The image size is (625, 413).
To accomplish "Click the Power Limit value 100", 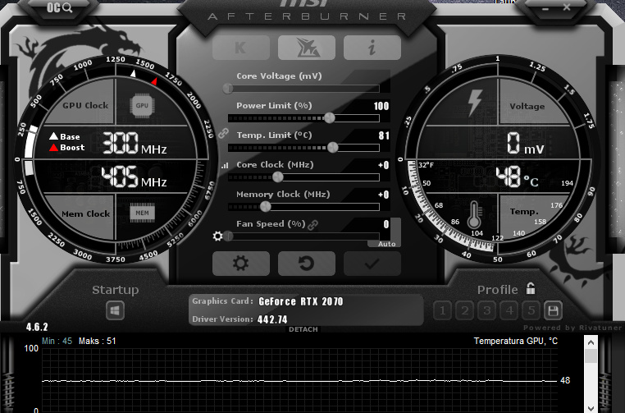I will 381,106.
